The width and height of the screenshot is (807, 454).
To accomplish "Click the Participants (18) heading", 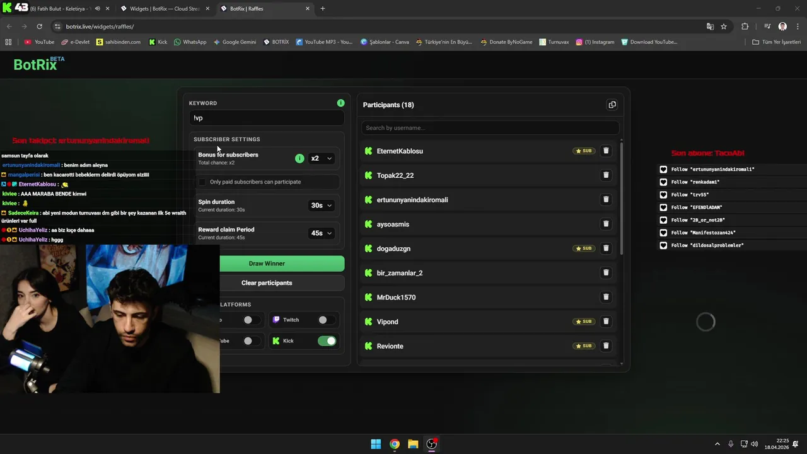I will pyautogui.click(x=388, y=105).
